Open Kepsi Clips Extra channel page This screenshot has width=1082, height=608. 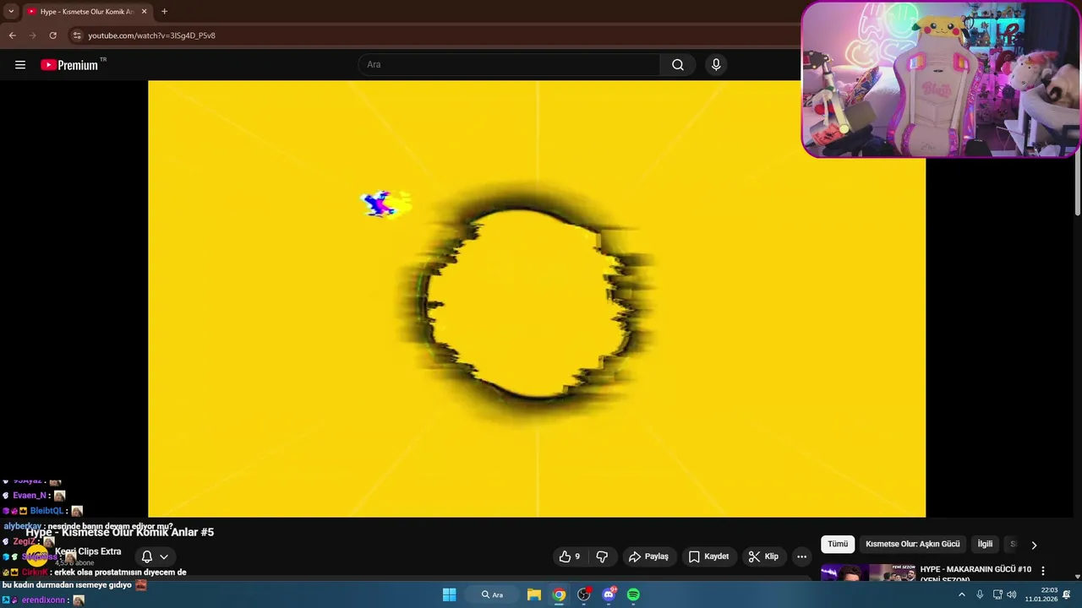(x=88, y=551)
